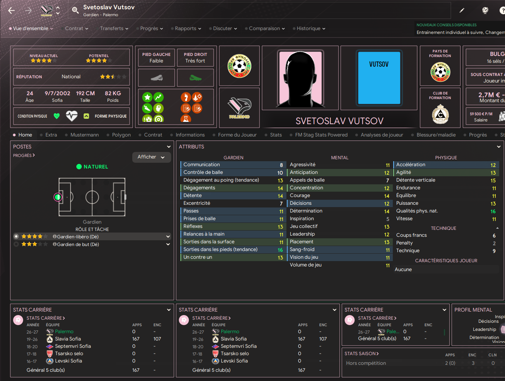Open the Comparaison menu
Viewport: 505px width, 381px height.
(266, 29)
